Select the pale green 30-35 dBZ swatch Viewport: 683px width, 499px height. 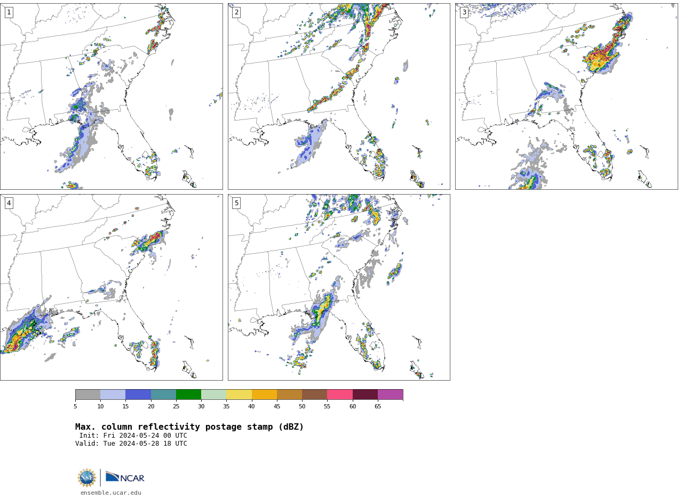pyautogui.click(x=213, y=395)
